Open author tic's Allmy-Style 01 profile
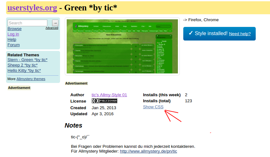This screenshot has width=270, height=157. 109,95
